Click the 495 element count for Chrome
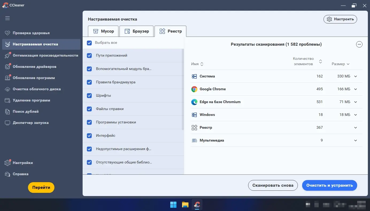Image resolution: width=370 pixels, height=211 pixels. (319, 89)
